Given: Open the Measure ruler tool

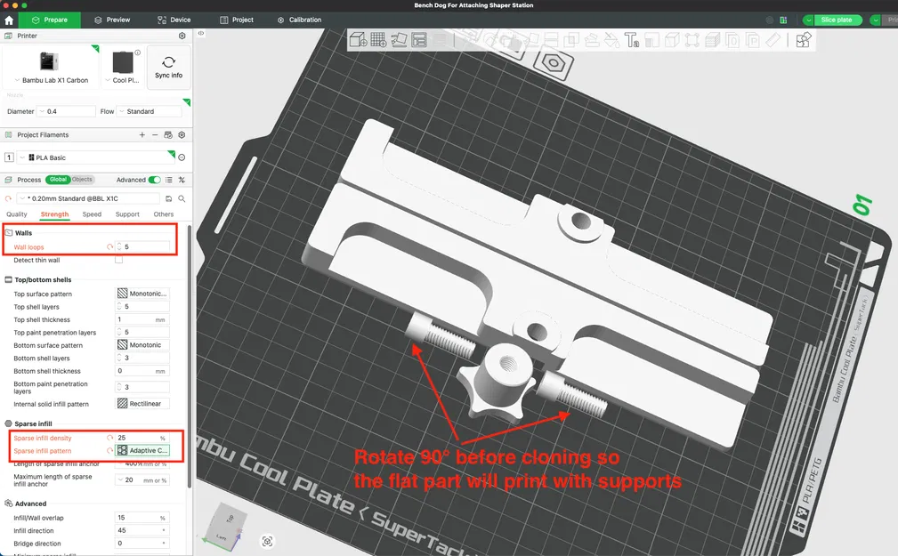Looking at the screenshot, I should (x=773, y=39).
